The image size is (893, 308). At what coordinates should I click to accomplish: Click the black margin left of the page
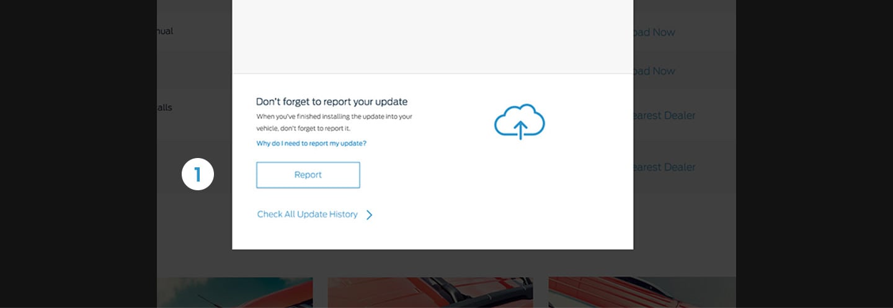coord(78,154)
